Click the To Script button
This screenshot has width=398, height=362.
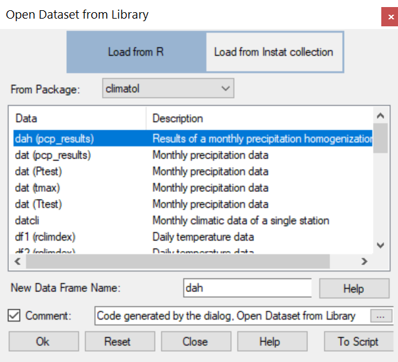[x=358, y=341]
